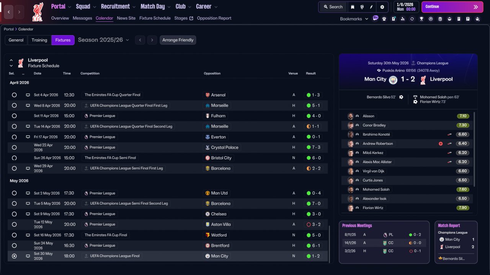
Task: Click the Search field
Action: coord(333,7)
